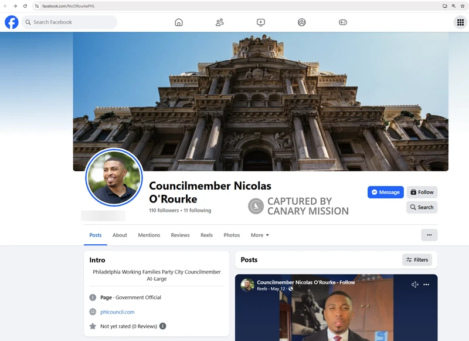Click the browser forward arrow
This screenshot has width=469, height=341.
(15, 6)
